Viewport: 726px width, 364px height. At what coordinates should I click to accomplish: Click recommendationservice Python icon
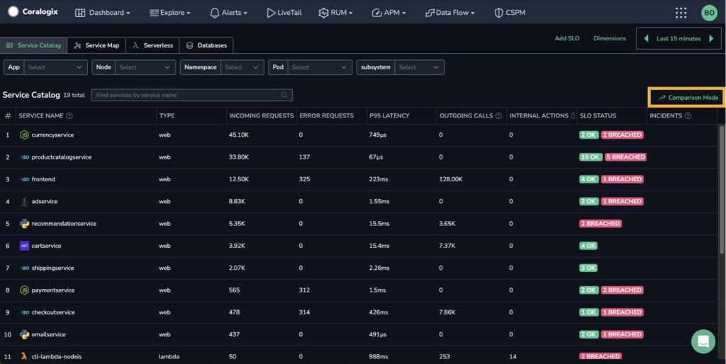(x=25, y=224)
